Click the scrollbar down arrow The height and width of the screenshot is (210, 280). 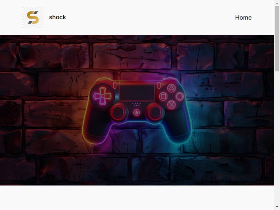[x=277, y=207]
